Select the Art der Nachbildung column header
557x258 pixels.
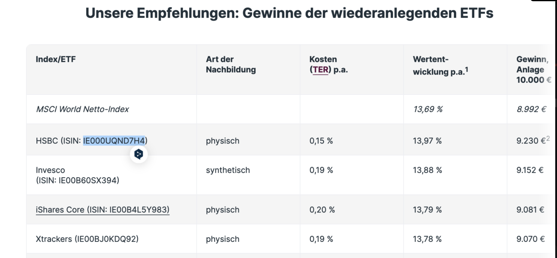[x=231, y=64]
